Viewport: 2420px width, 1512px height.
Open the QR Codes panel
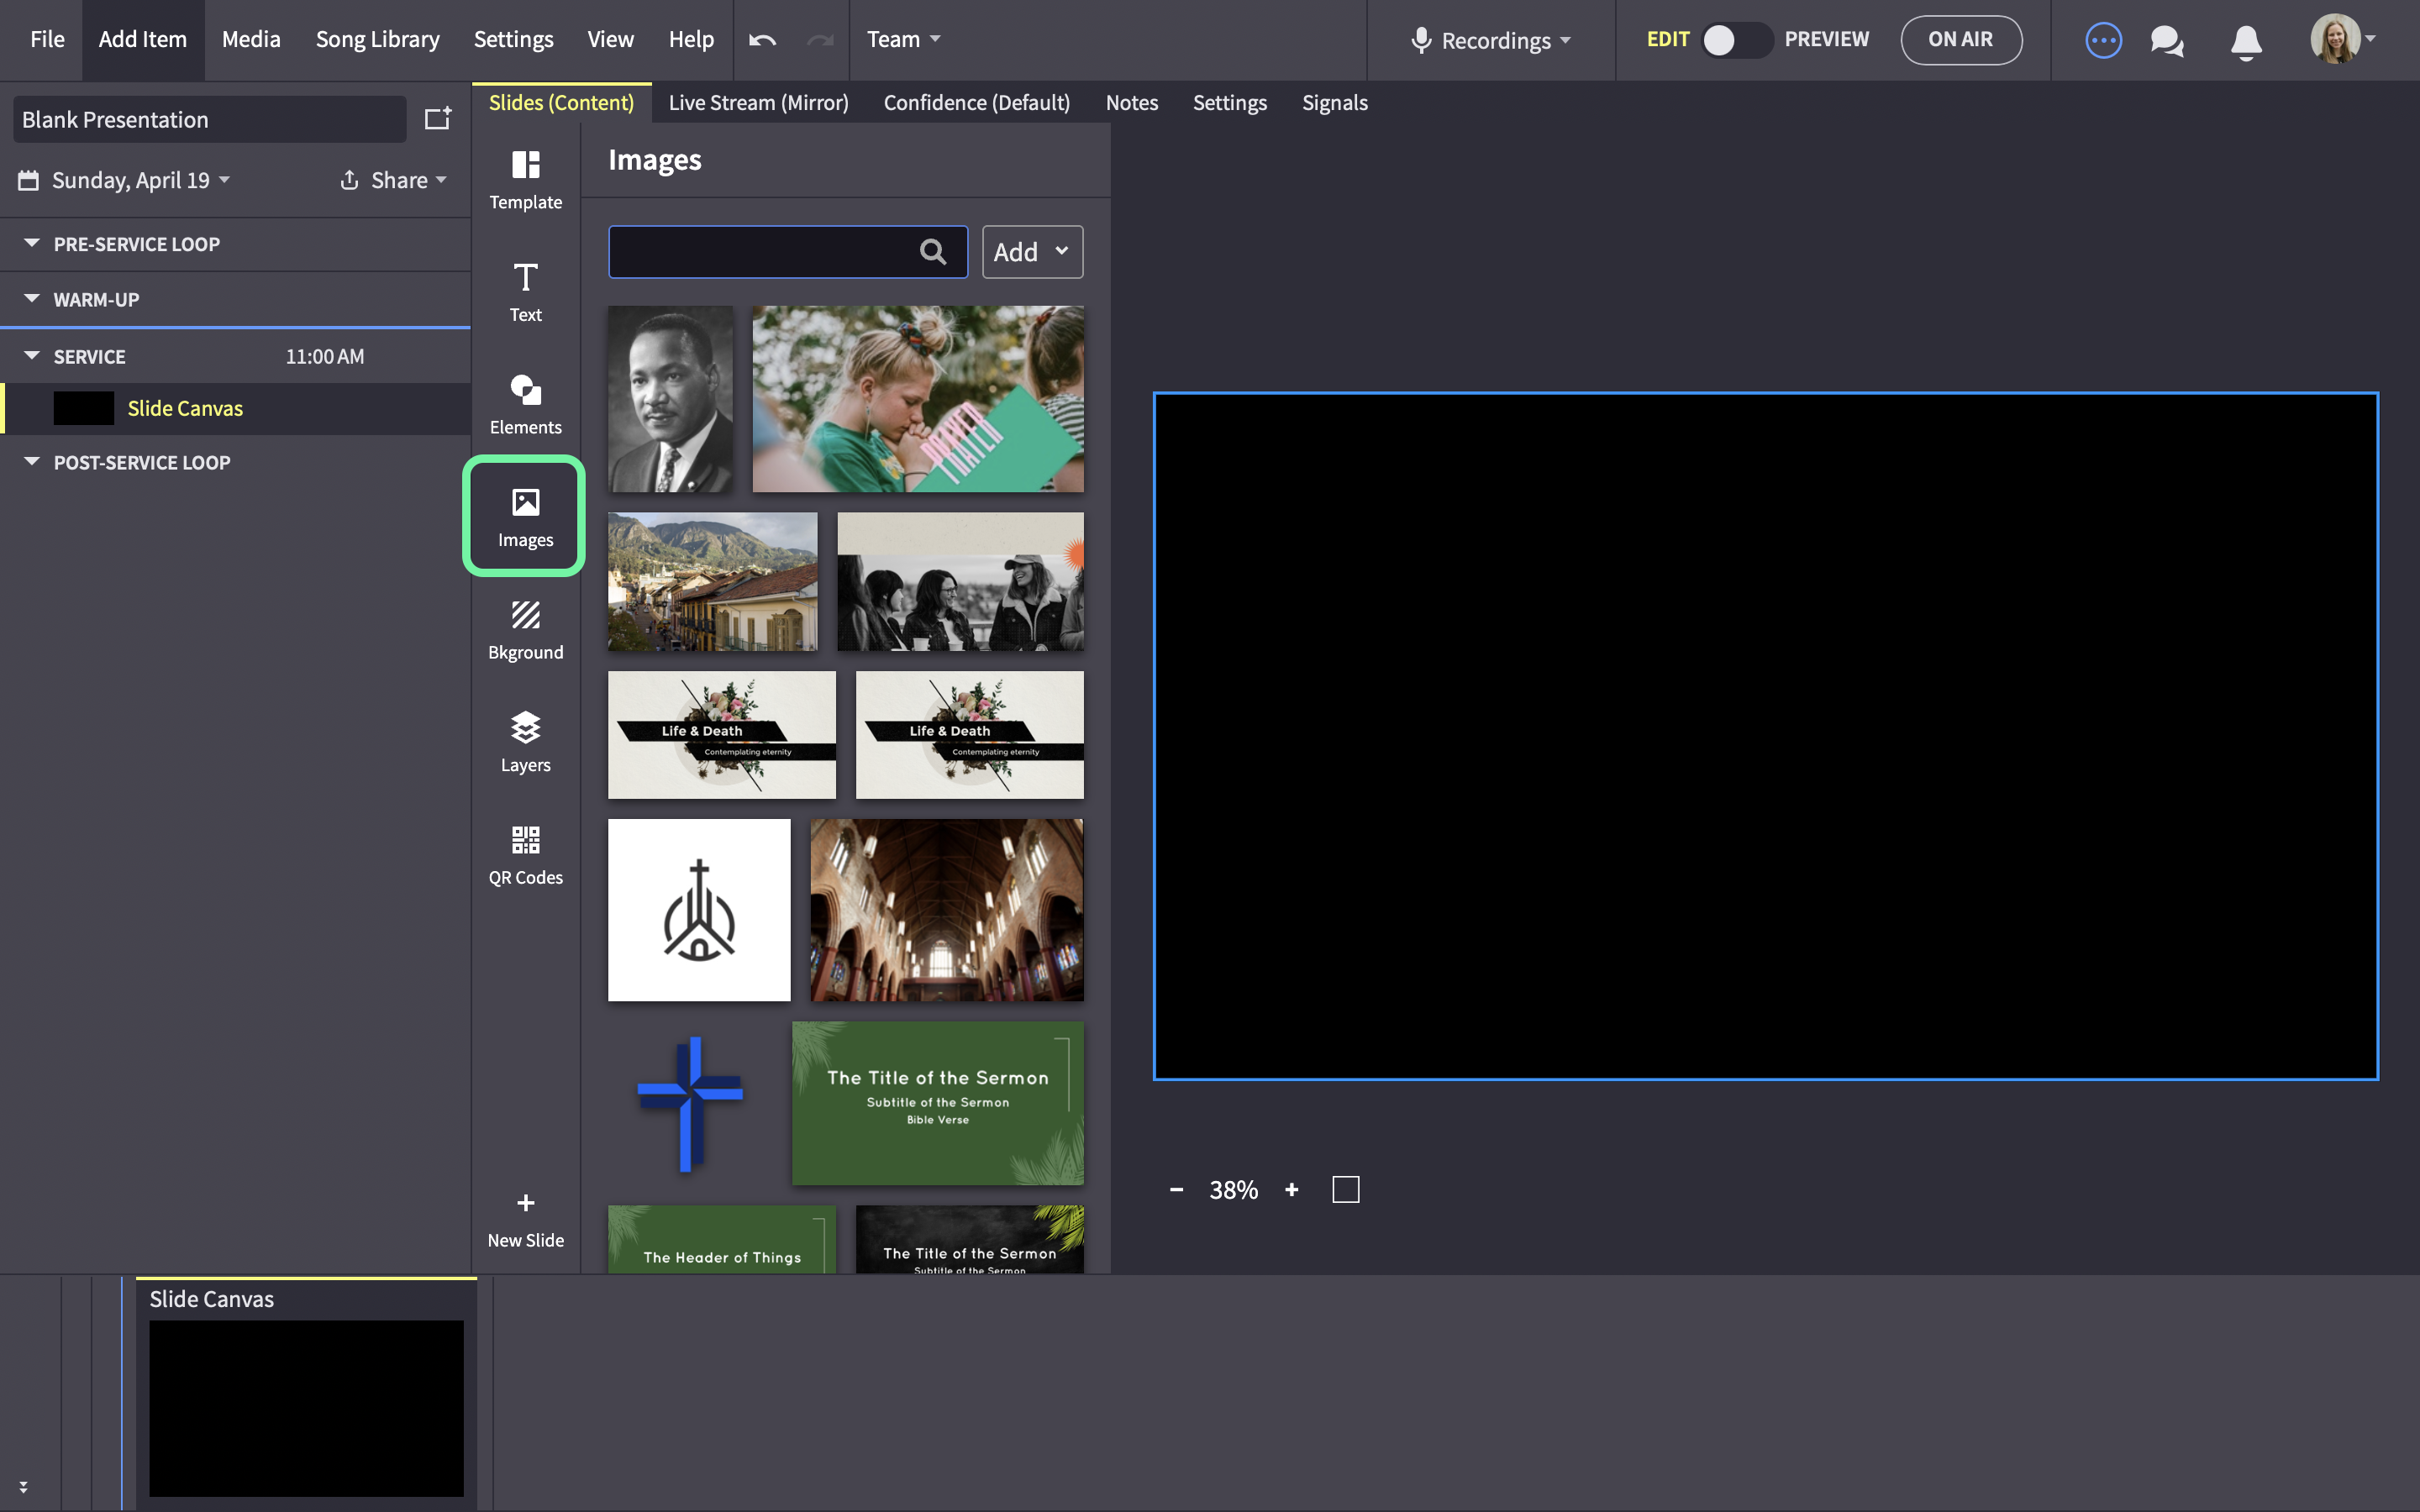[x=525, y=855]
